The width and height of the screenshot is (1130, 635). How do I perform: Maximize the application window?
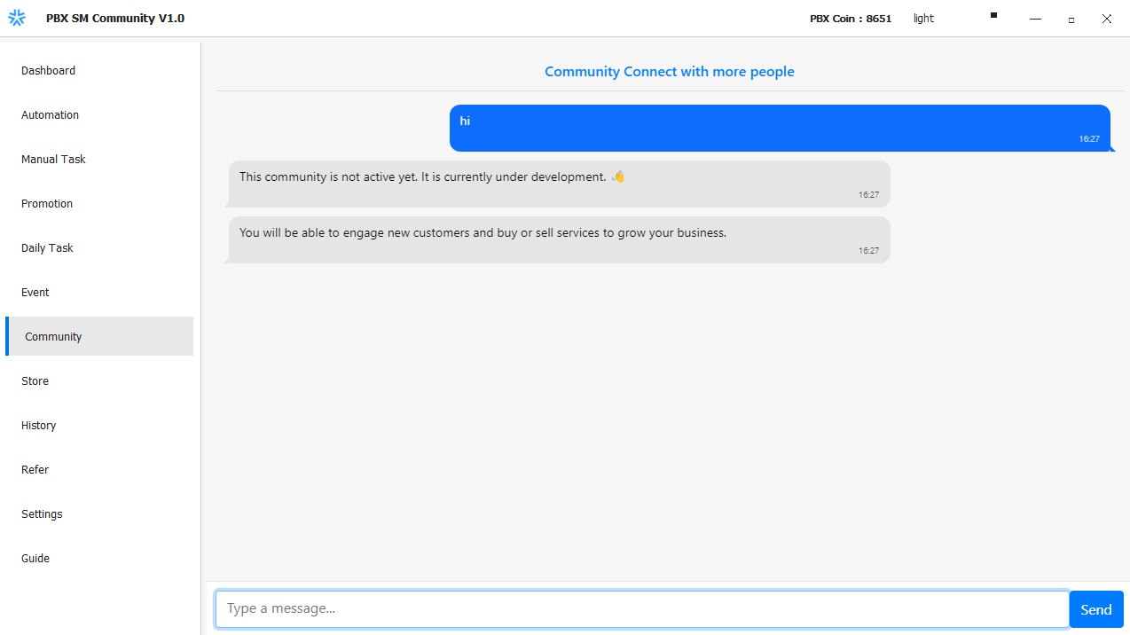click(1071, 19)
